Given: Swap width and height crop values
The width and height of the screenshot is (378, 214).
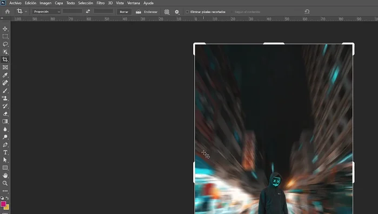Looking at the screenshot, I should coord(88,11).
